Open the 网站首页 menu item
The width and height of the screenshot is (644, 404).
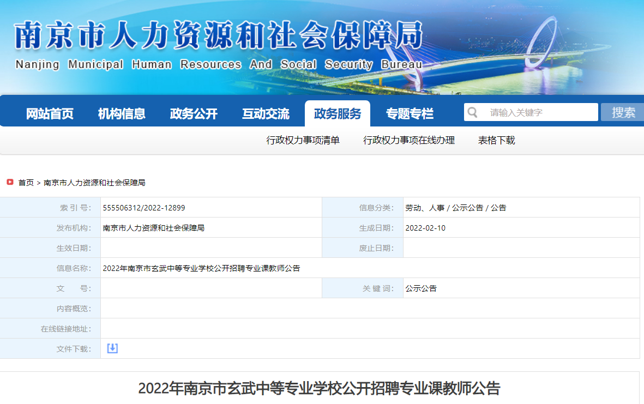point(50,114)
